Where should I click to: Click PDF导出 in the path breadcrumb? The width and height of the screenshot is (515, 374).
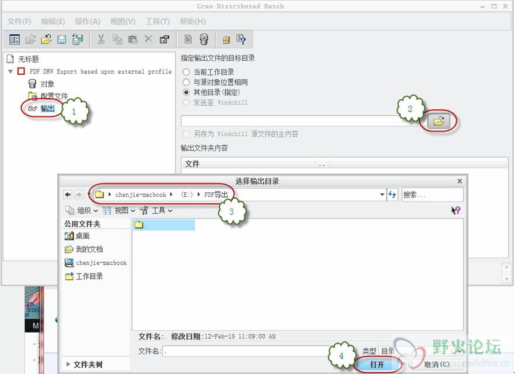click(216, 195)
